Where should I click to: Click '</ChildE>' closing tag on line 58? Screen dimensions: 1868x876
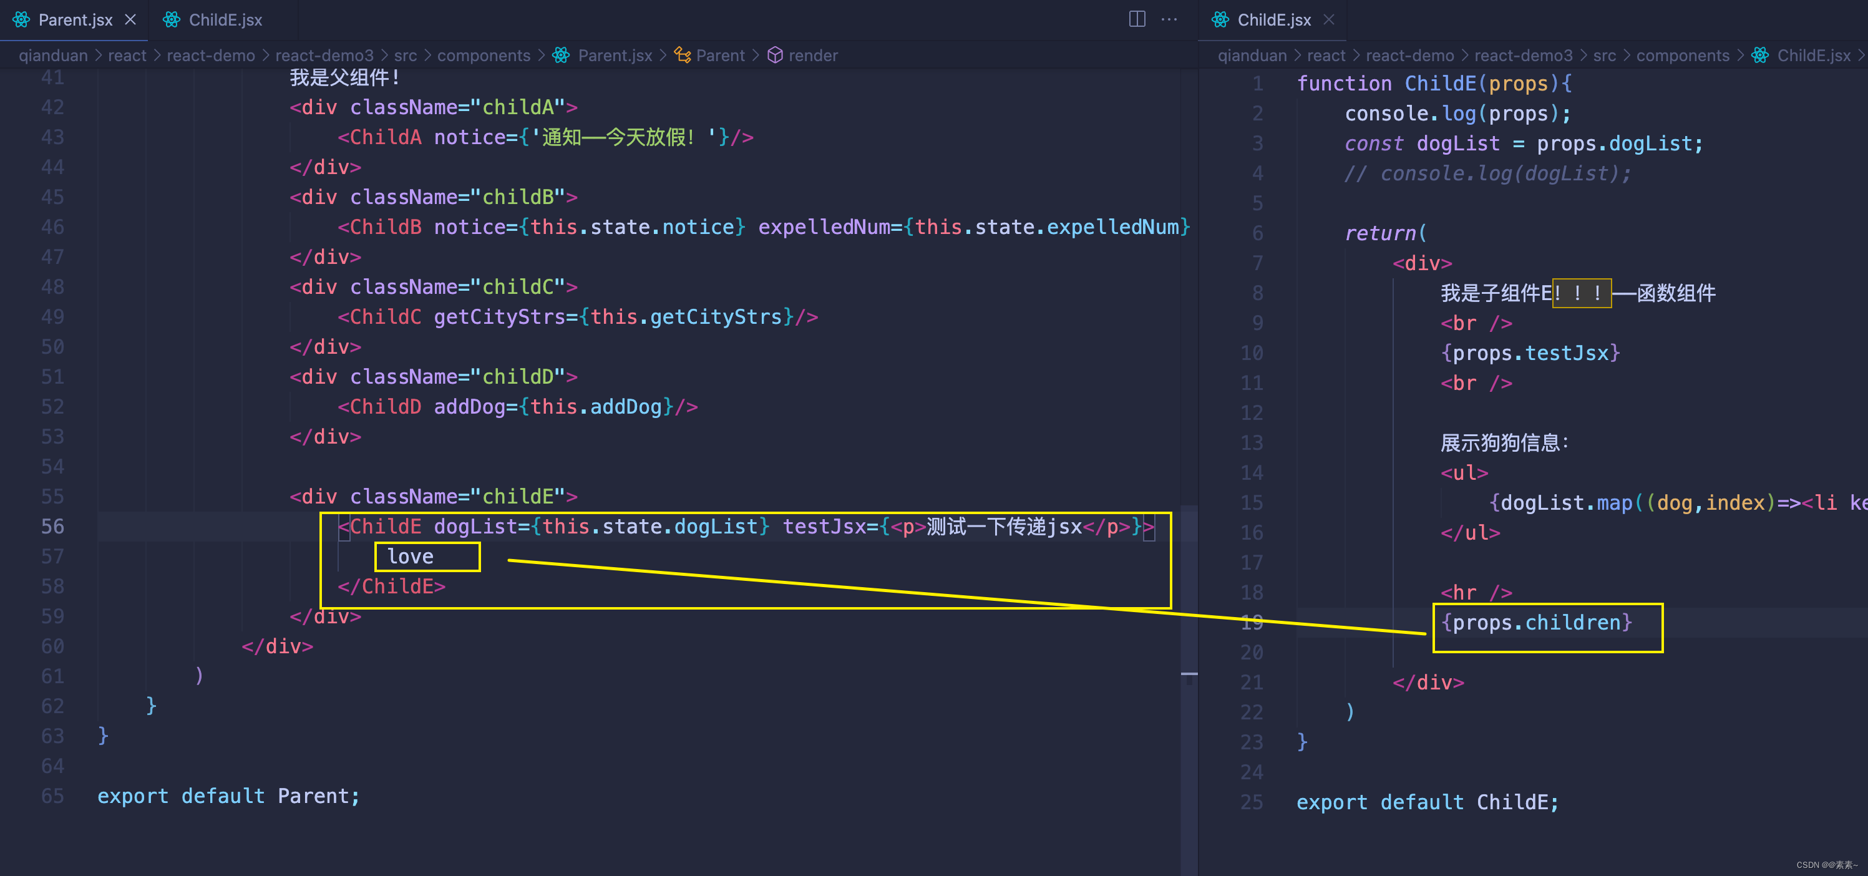392,586
